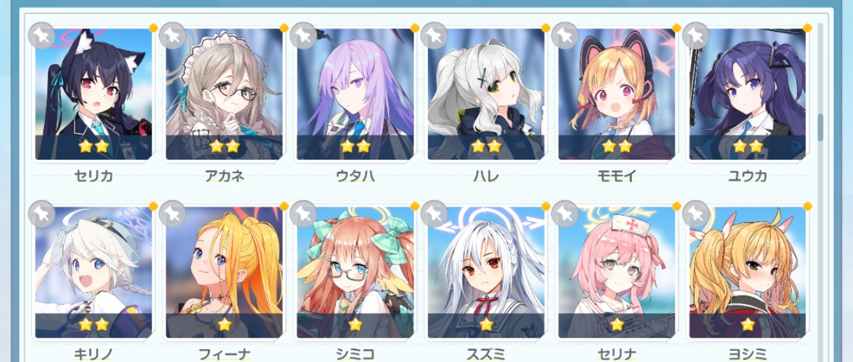Viewport: 853px width, 362px height.
Task: Click the pin icon on フィーナ's portrait
Action: point(172,214)
